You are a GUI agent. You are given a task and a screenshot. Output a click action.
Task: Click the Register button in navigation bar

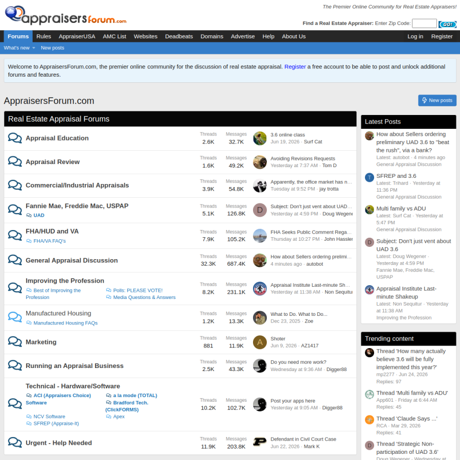442,36
